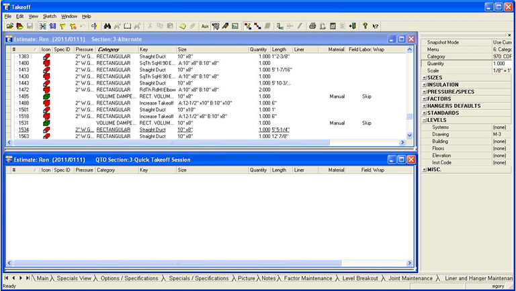Click the calculator toolbar icon
Image resolution: width=516 pixels, height=291 pixels.
(333, 26)
